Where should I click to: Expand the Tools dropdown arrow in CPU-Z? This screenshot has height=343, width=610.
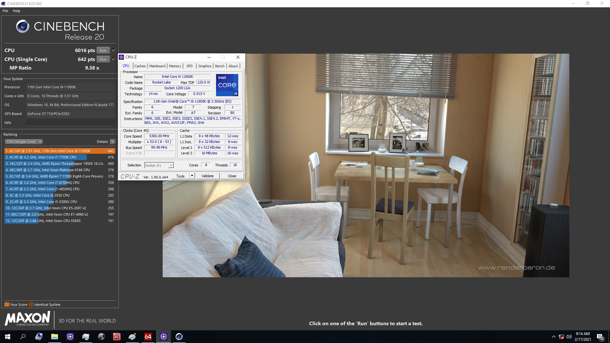point(192,176)
